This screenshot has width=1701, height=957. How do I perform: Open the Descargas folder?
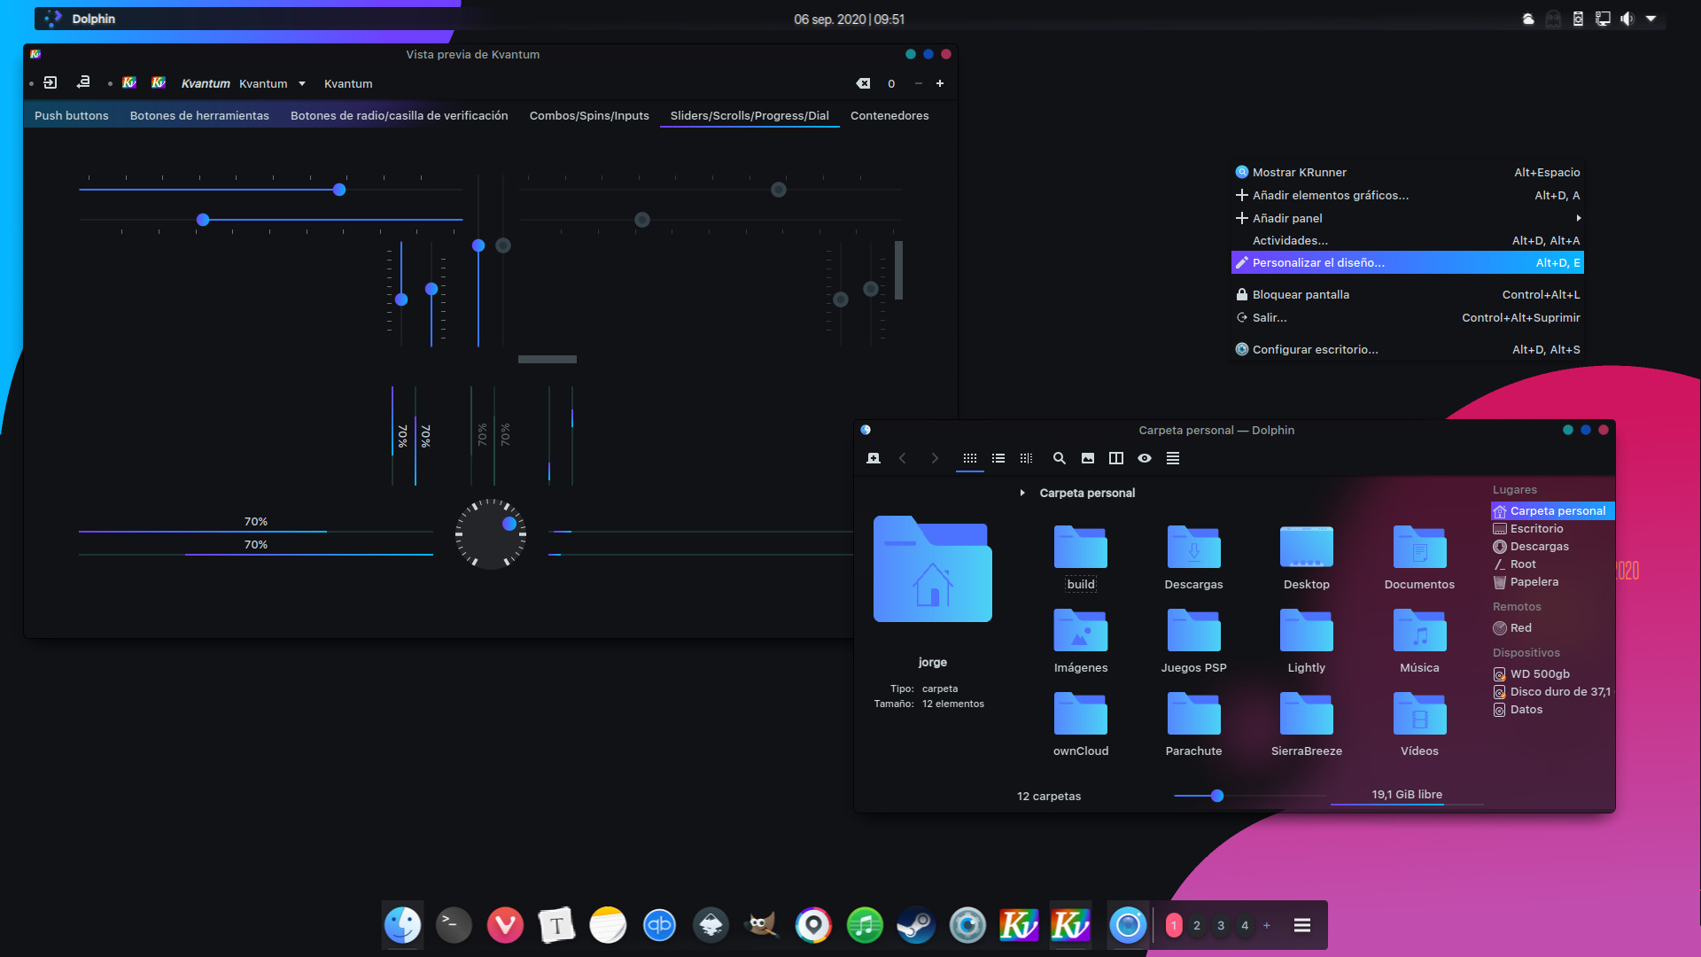(x=1193, y=556)
